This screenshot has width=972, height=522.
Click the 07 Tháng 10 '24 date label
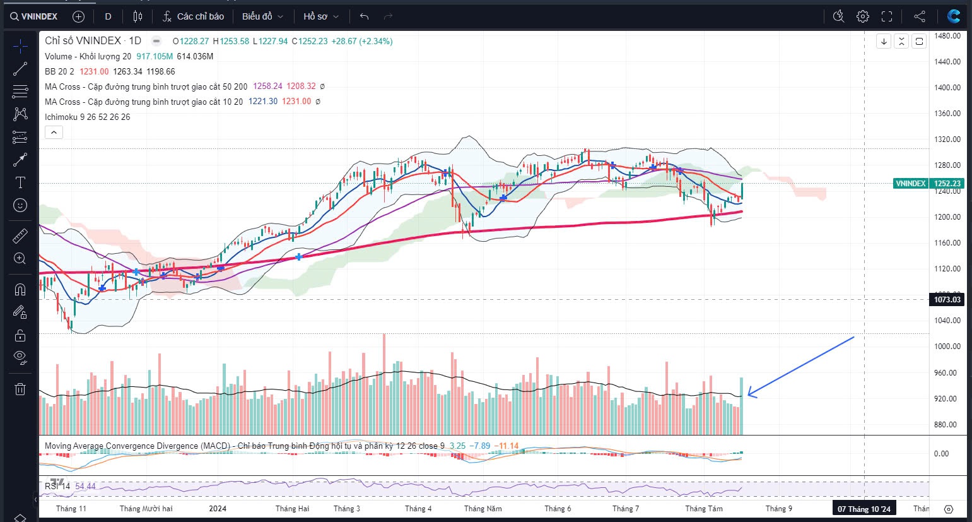(x=864, y=509)
